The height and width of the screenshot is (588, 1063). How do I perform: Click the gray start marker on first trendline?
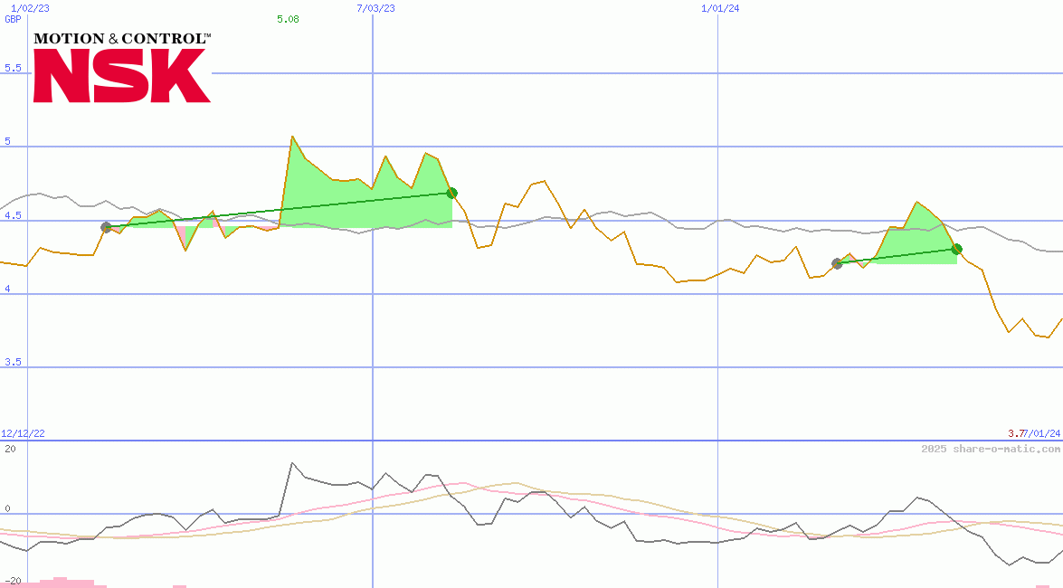(106, 227)
